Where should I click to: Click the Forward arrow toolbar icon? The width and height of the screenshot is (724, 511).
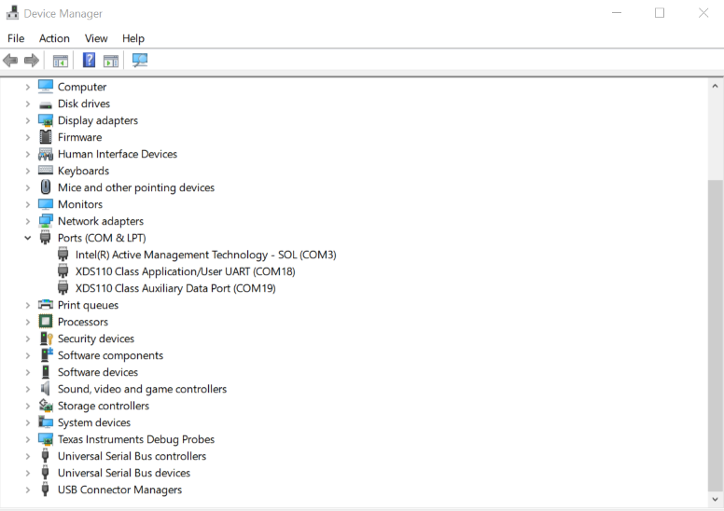[32, 61]
